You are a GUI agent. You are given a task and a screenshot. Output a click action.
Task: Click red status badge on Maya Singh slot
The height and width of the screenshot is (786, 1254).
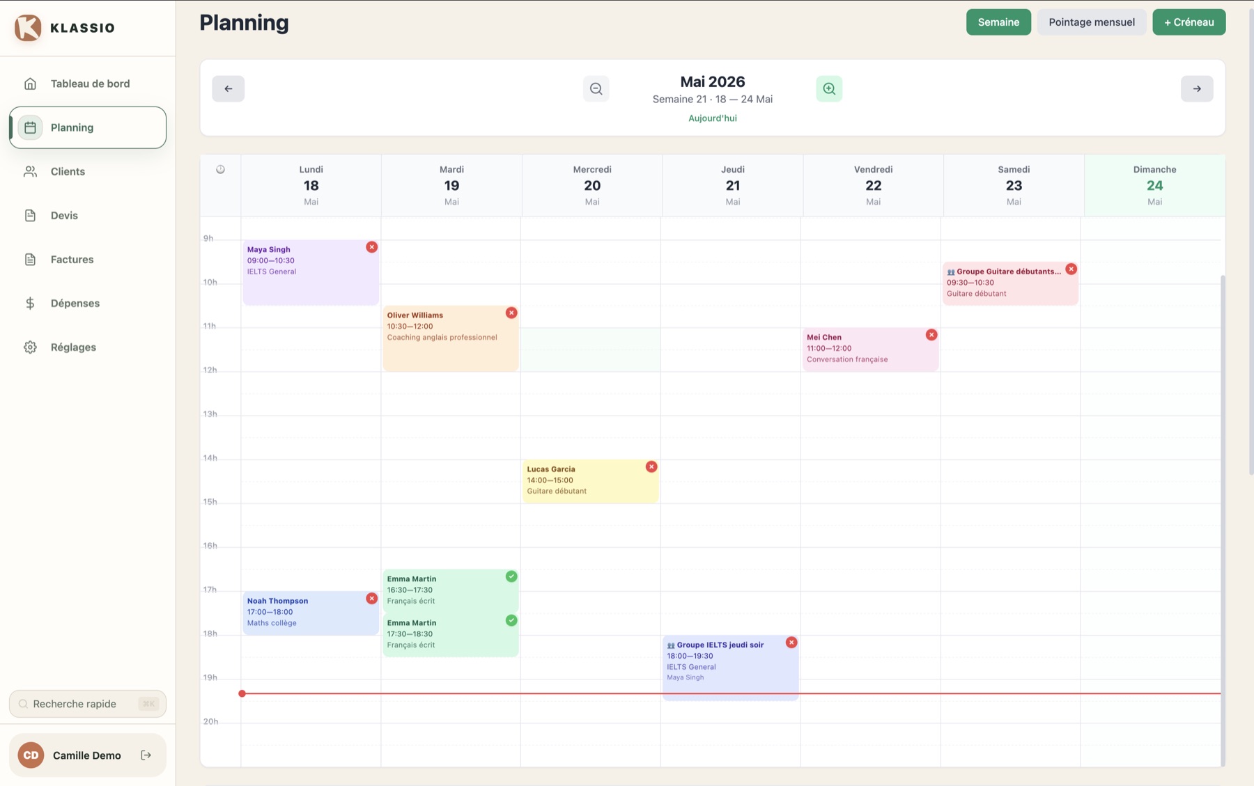[372, 247]
